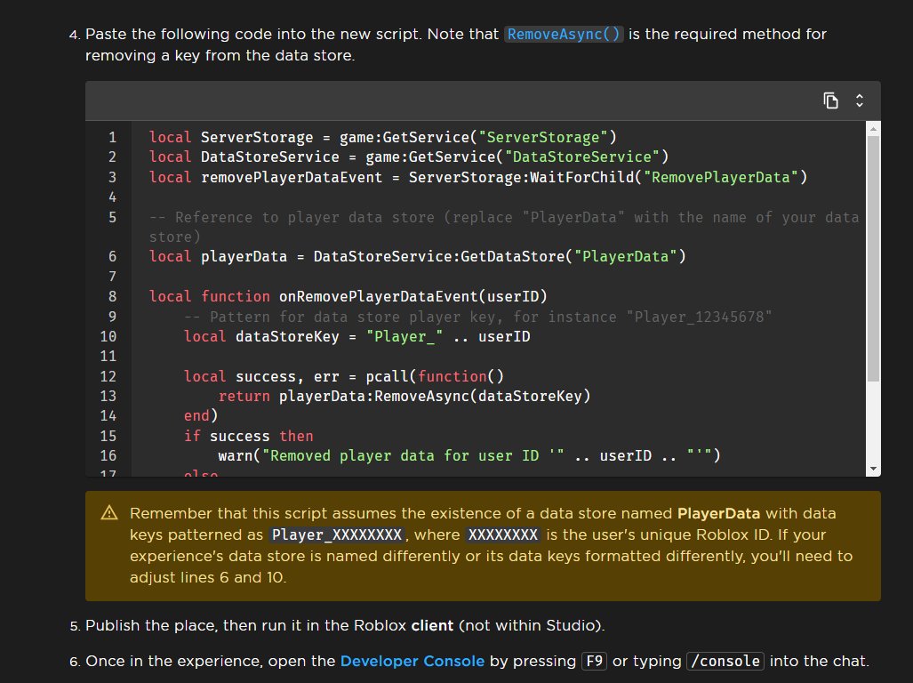The height and width of the screenshot is (683, 913).
Task: Click the "Player_" string on line 10
Action: coord(404,336)
